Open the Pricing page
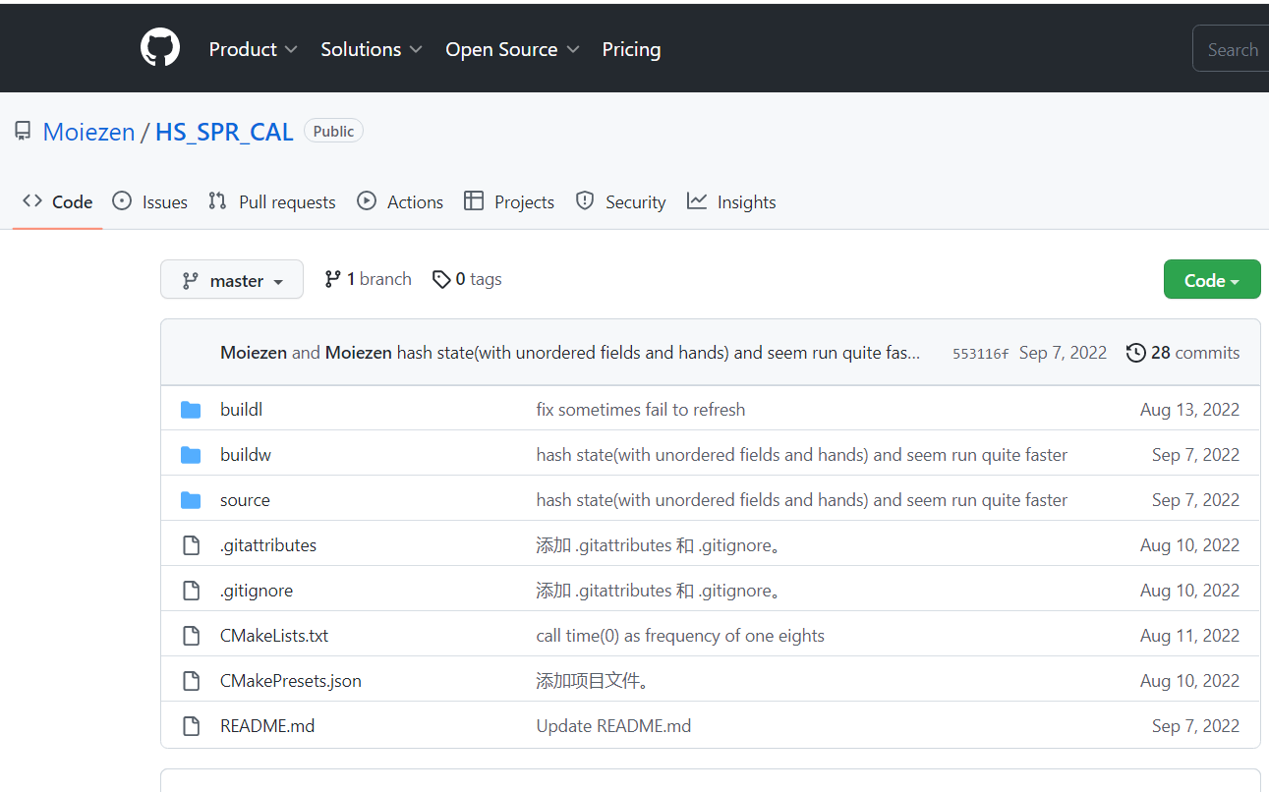 [x=631, y=49]
